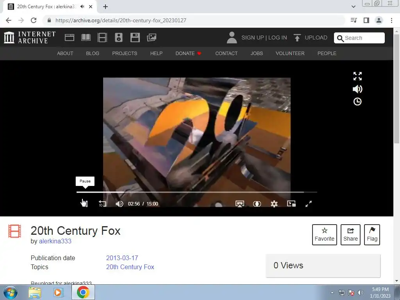Viewport: 400px width, 300px height.
Task: Open the Chrome profile icon
Action: coord(379,20)
